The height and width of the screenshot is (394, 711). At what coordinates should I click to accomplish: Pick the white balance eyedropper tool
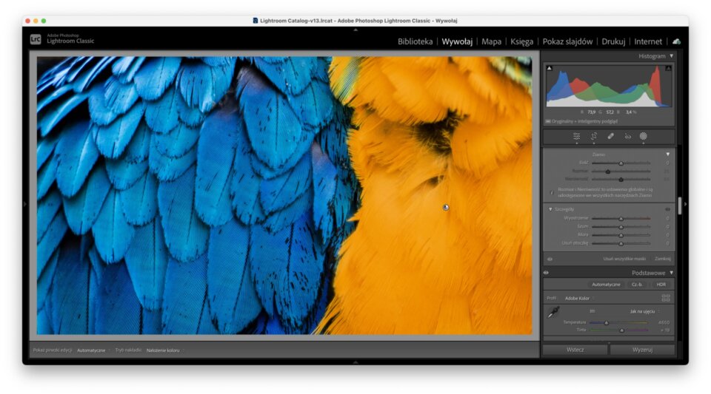553,313
